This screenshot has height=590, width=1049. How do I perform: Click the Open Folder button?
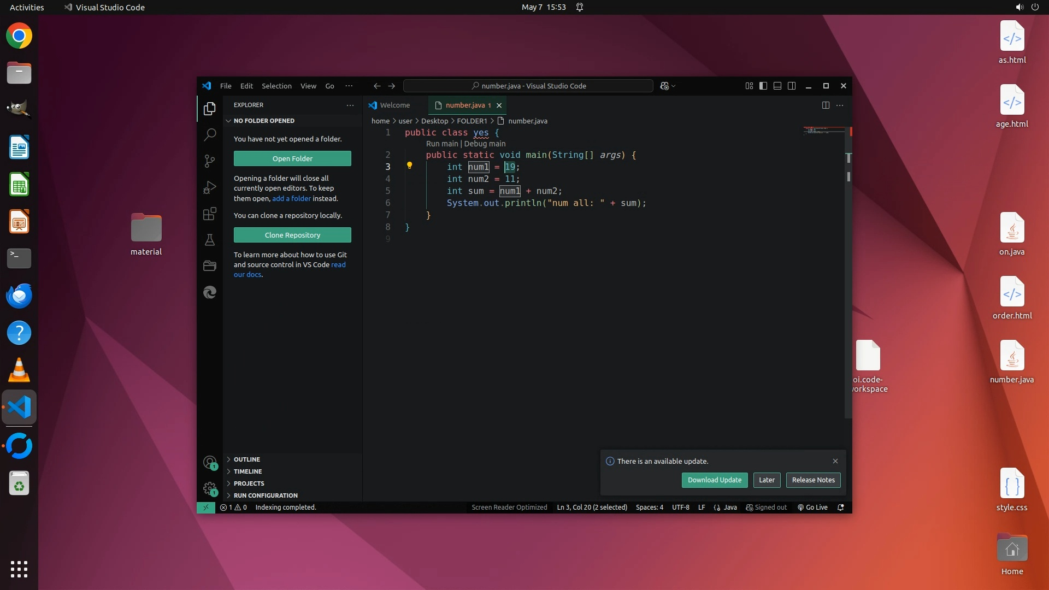pyautogui.click(x=292, y=158)
